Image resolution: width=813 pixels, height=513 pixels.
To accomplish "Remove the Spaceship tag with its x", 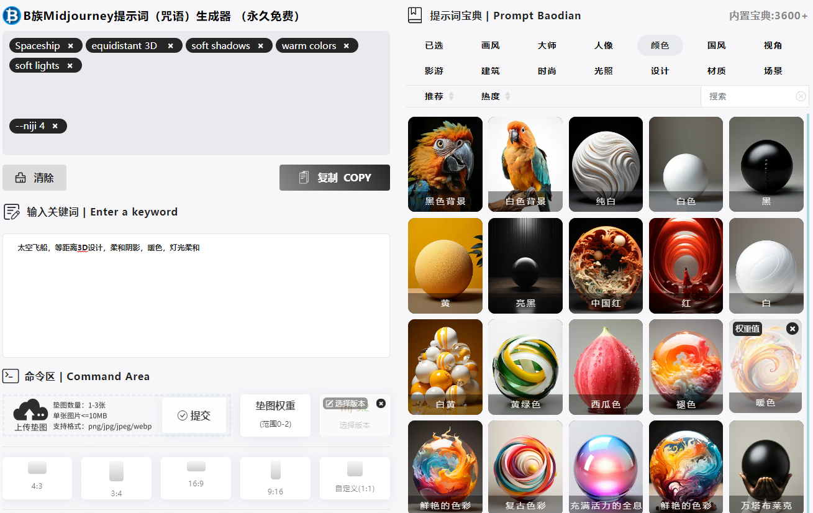I will (71, 46).
